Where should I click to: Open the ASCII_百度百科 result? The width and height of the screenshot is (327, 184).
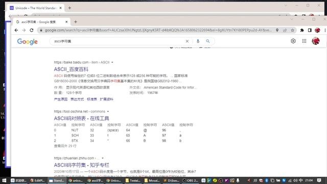pos(71,70)
